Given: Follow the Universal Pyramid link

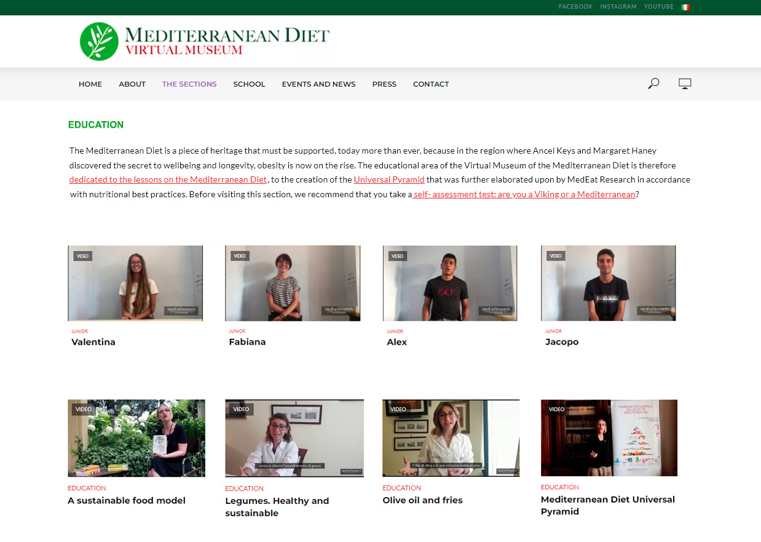Looking at the screenshot, I should coord(389,179).
